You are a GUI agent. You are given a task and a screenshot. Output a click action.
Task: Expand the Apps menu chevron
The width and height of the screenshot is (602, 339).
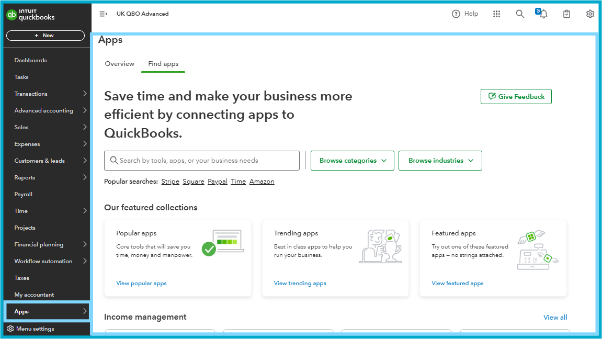tap(85, 311)
